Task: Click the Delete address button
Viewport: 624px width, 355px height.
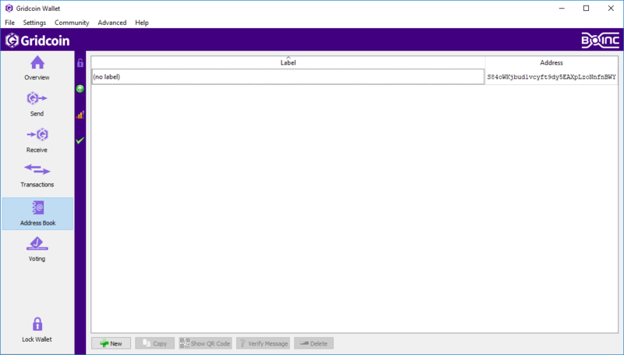Action: 314,343
